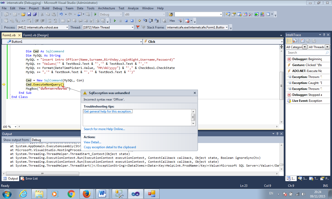Click the Show Next Statement yellow arrow
The height and width of the screenshot is (199, 332).
pos(139,21)
